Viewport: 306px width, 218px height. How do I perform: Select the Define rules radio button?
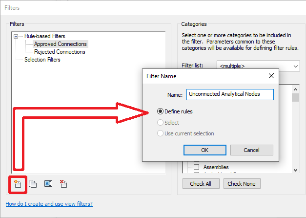(x=160, y=111)
